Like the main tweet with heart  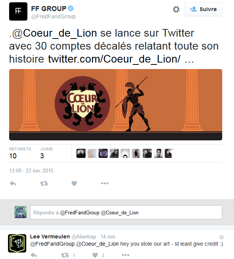pos(74,183)
